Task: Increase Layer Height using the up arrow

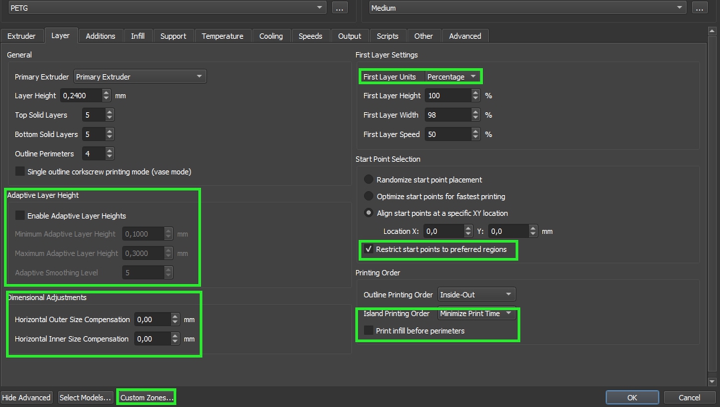Action: pyautogui.click(x=107, y=92)
